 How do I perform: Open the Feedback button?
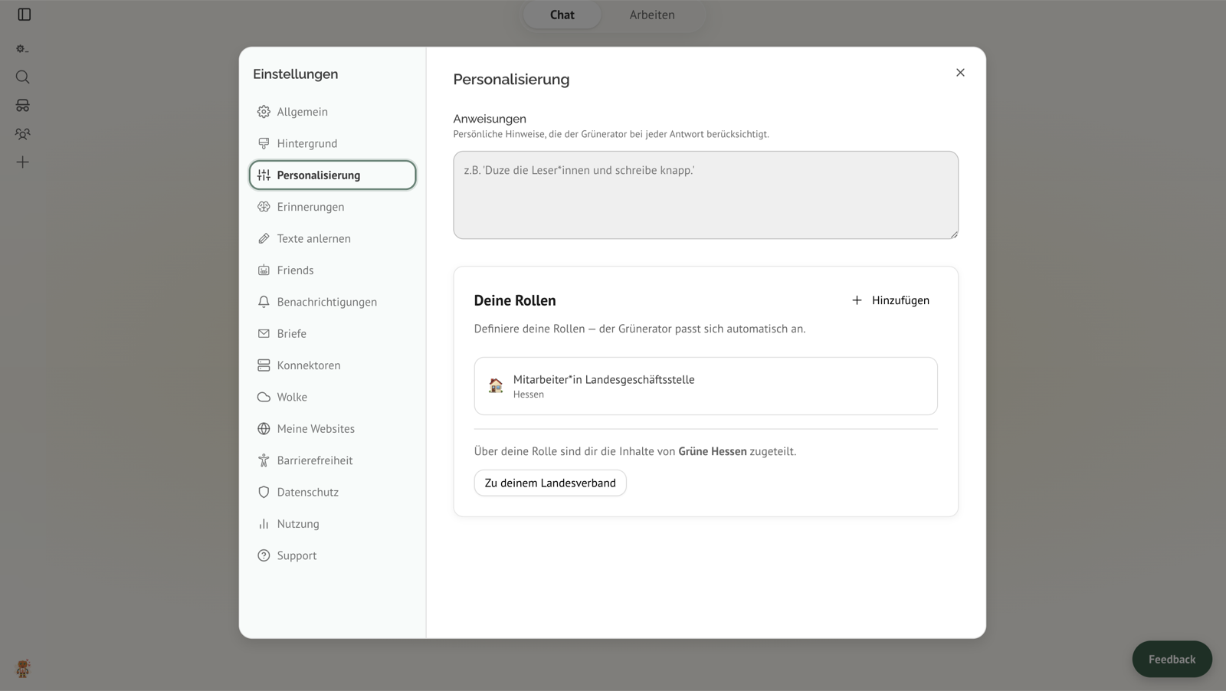click(x=1172, y=659)
